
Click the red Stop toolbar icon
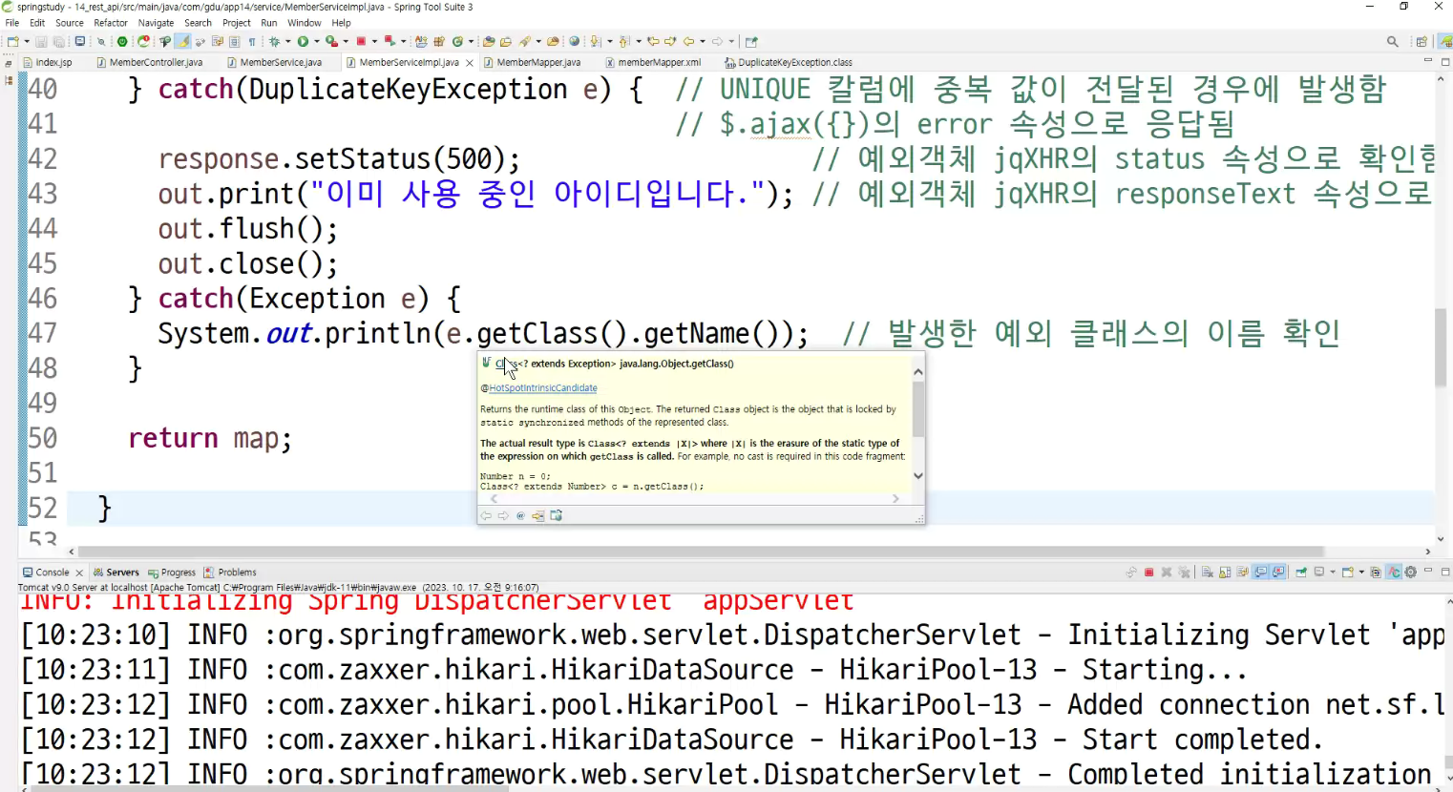click(360, 42)
